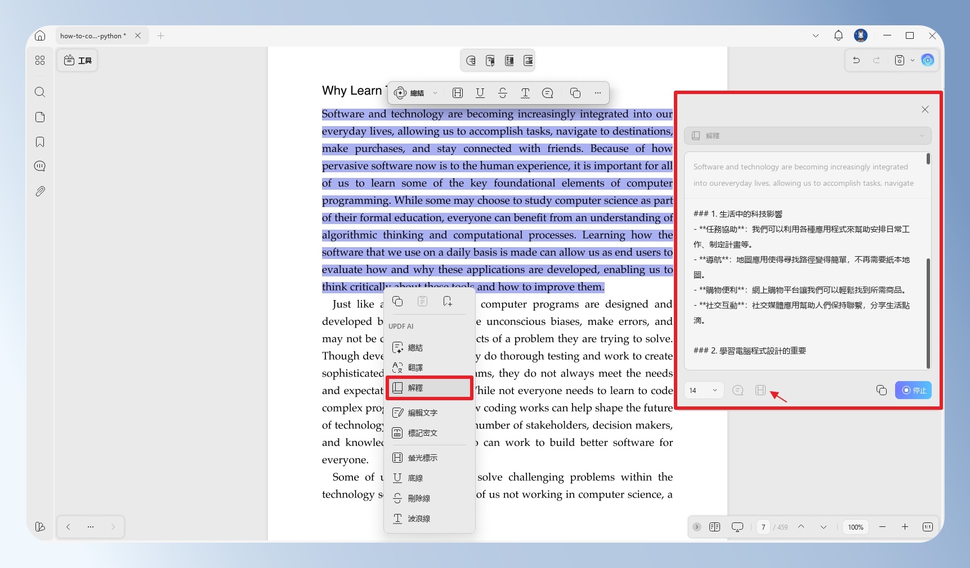Screen dimensions: 970x568
Task: Open the font size 14 dropdown
Action: tap(704, 390)
